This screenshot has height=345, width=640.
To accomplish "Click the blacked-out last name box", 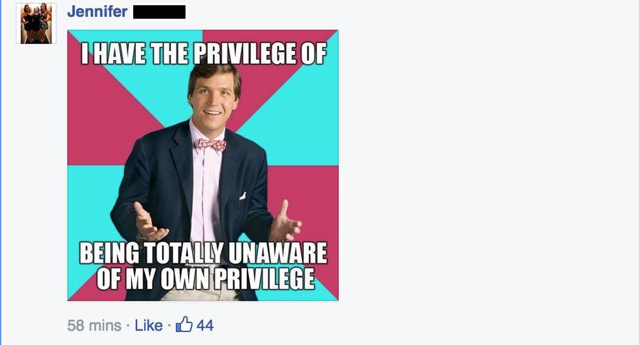I will click(159, 12).
